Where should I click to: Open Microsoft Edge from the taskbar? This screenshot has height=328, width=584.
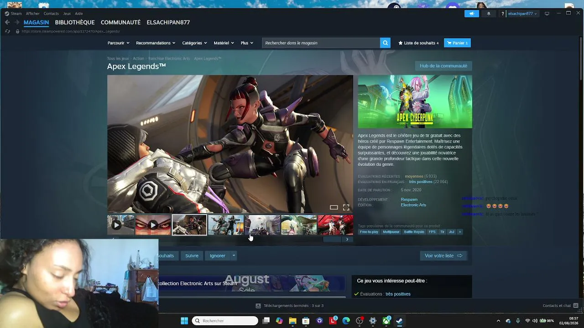coord(346,321)
